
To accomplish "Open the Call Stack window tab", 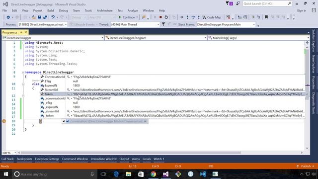I will tap(7, 159).
